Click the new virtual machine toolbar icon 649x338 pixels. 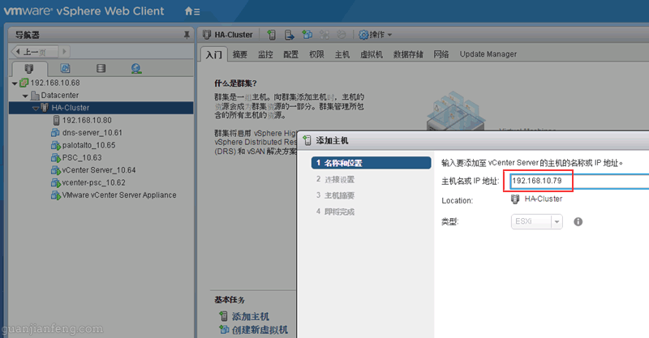(x=307, y=35)
